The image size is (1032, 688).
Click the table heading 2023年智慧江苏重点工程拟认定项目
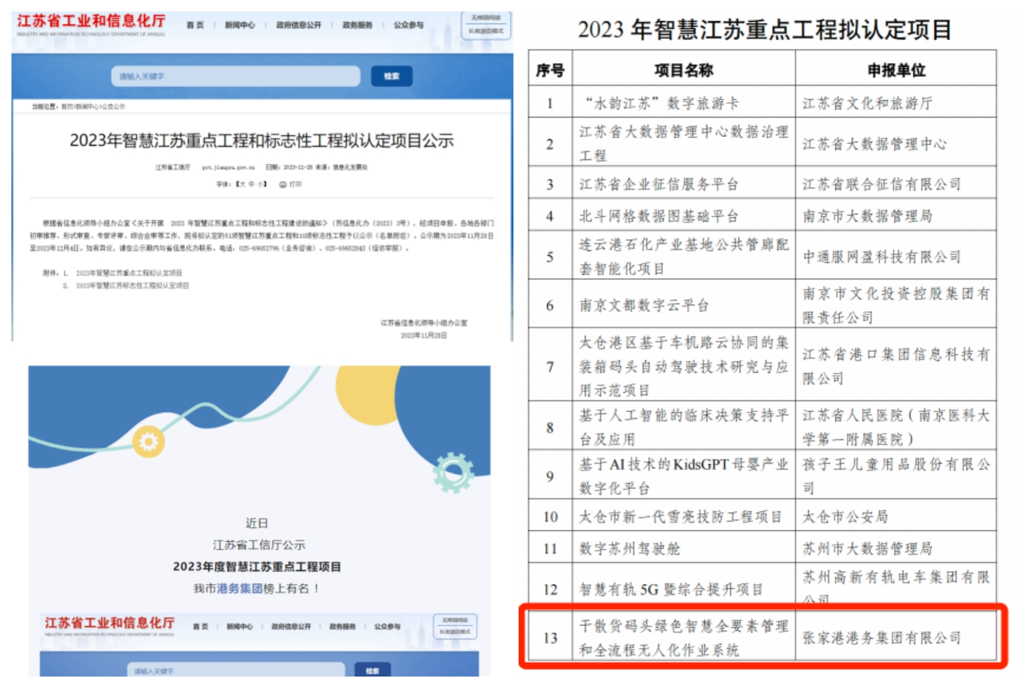click(764, 29)
